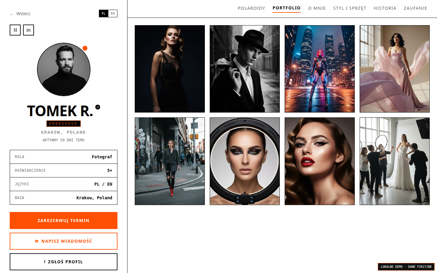
Task: Click the PL / EN languages value
Action: pyautogui.click(x=103, y=184)
